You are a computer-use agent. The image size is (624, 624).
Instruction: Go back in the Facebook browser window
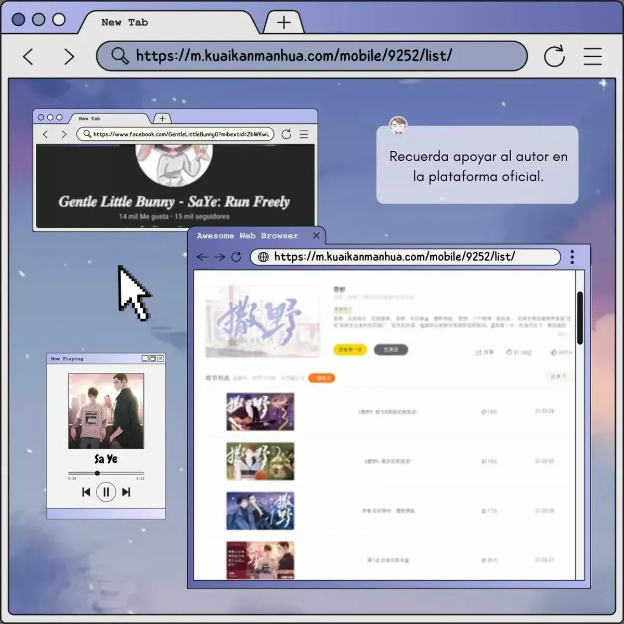coord(45,134)
